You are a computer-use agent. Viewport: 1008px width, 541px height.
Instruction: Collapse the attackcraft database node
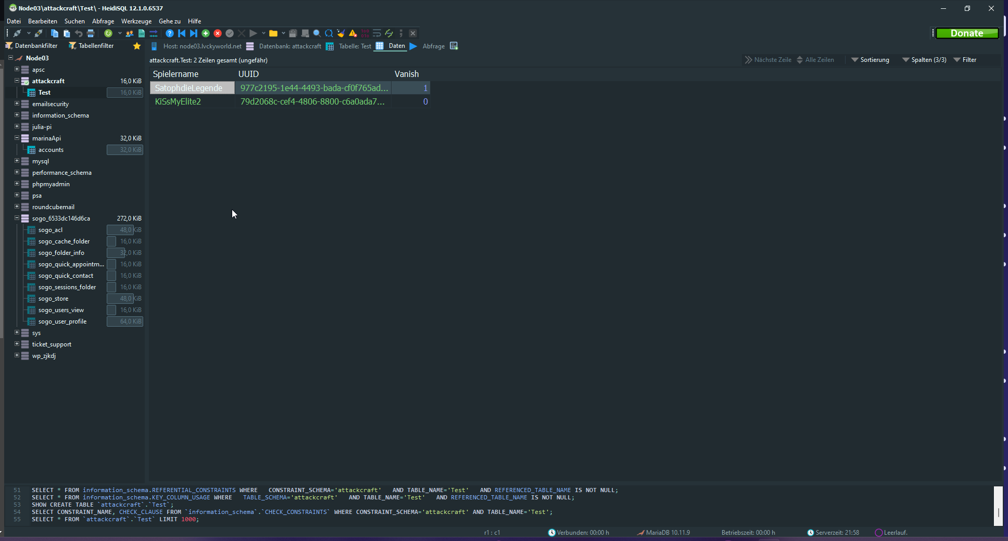[x=17, y=81]
